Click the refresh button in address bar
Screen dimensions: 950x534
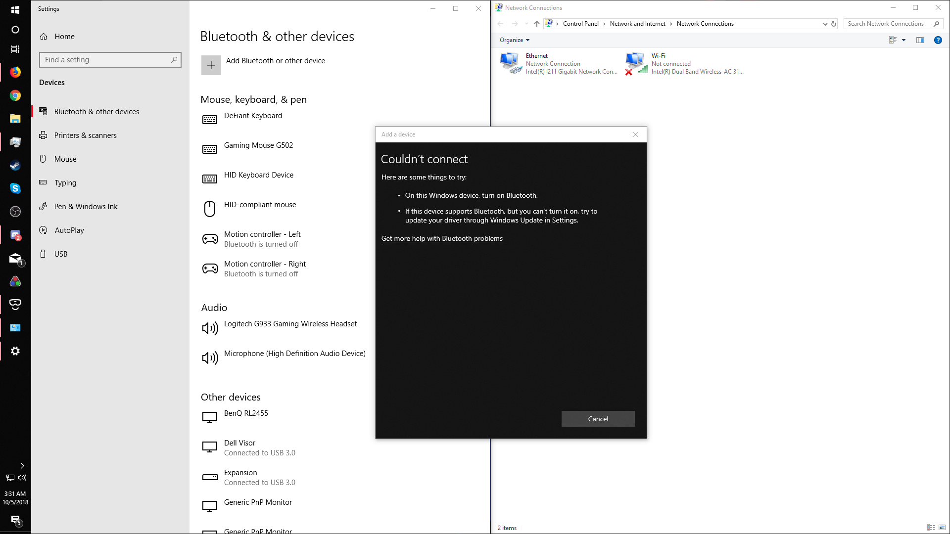[834, 24]
